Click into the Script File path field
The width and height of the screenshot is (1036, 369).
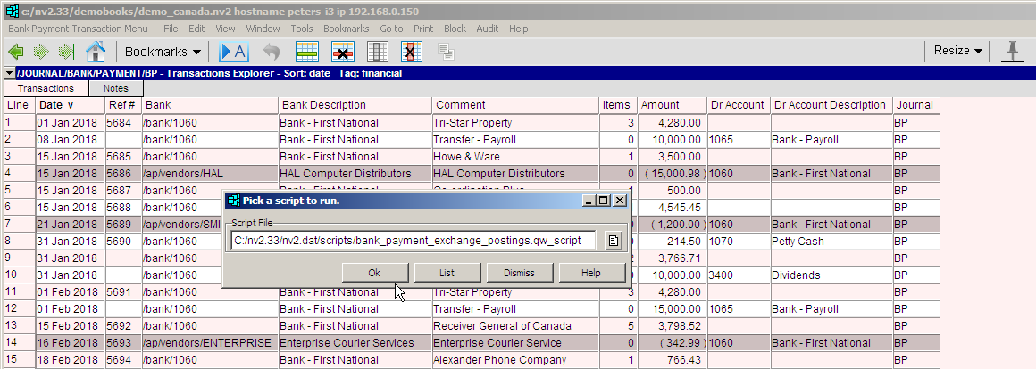pyautogui.click(x=413, y=240)
